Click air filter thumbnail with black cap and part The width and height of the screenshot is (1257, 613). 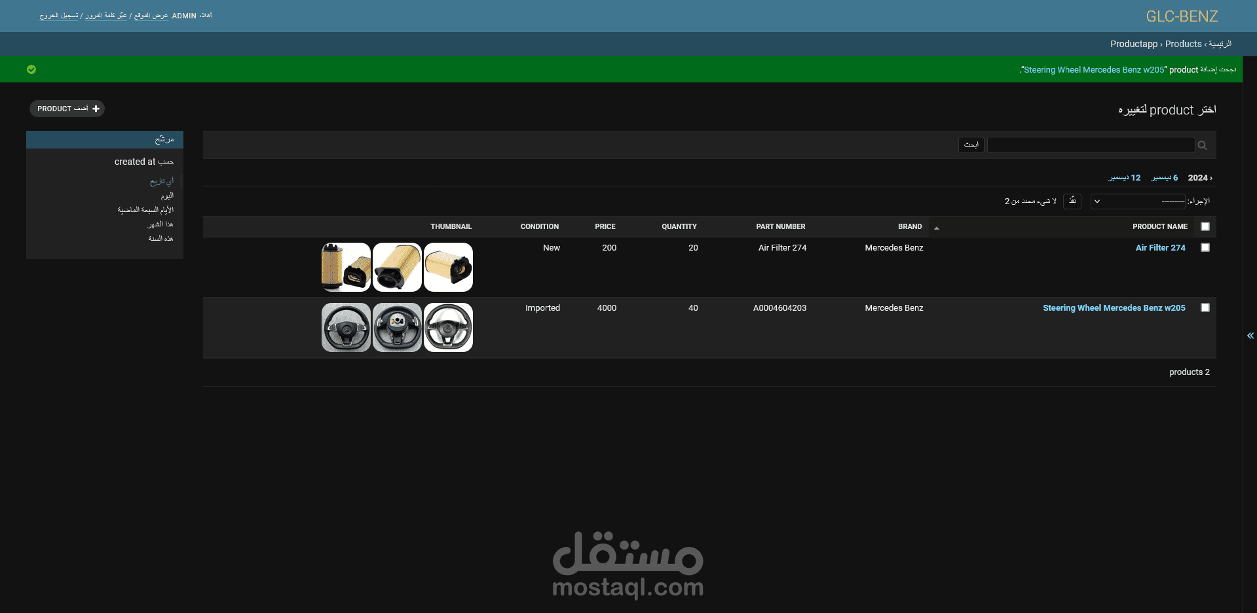pyautogui.click(x=346, y=267)
